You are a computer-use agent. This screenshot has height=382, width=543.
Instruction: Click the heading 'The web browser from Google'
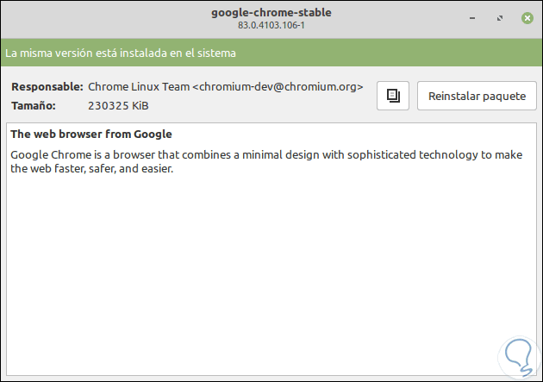pyautogui.click(x=91, y=135)
